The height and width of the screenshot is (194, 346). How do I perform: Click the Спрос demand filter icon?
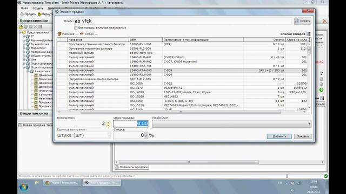point(82,34)
